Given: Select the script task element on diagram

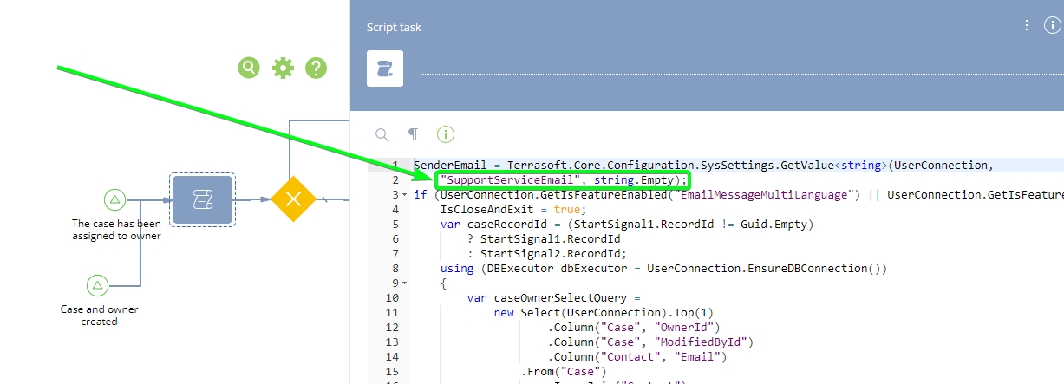Looking at the screenshot, I should [x=202, y=199].
